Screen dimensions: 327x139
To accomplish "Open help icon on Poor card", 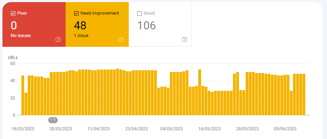I will (x=58, y=39).
